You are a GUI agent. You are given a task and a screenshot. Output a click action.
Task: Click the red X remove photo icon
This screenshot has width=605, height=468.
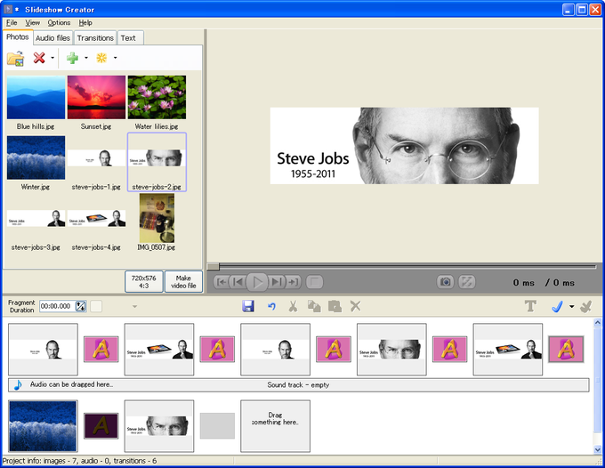39,58
